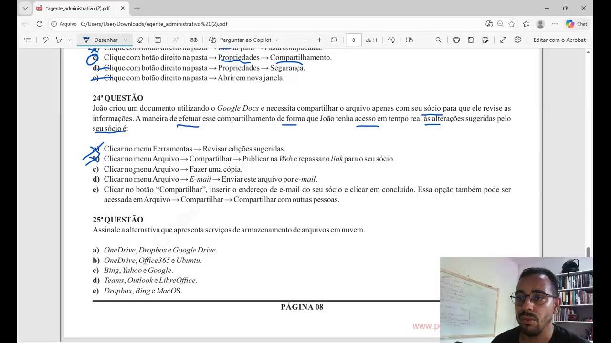Click the 'de 11' page count text

coord(371,40)
